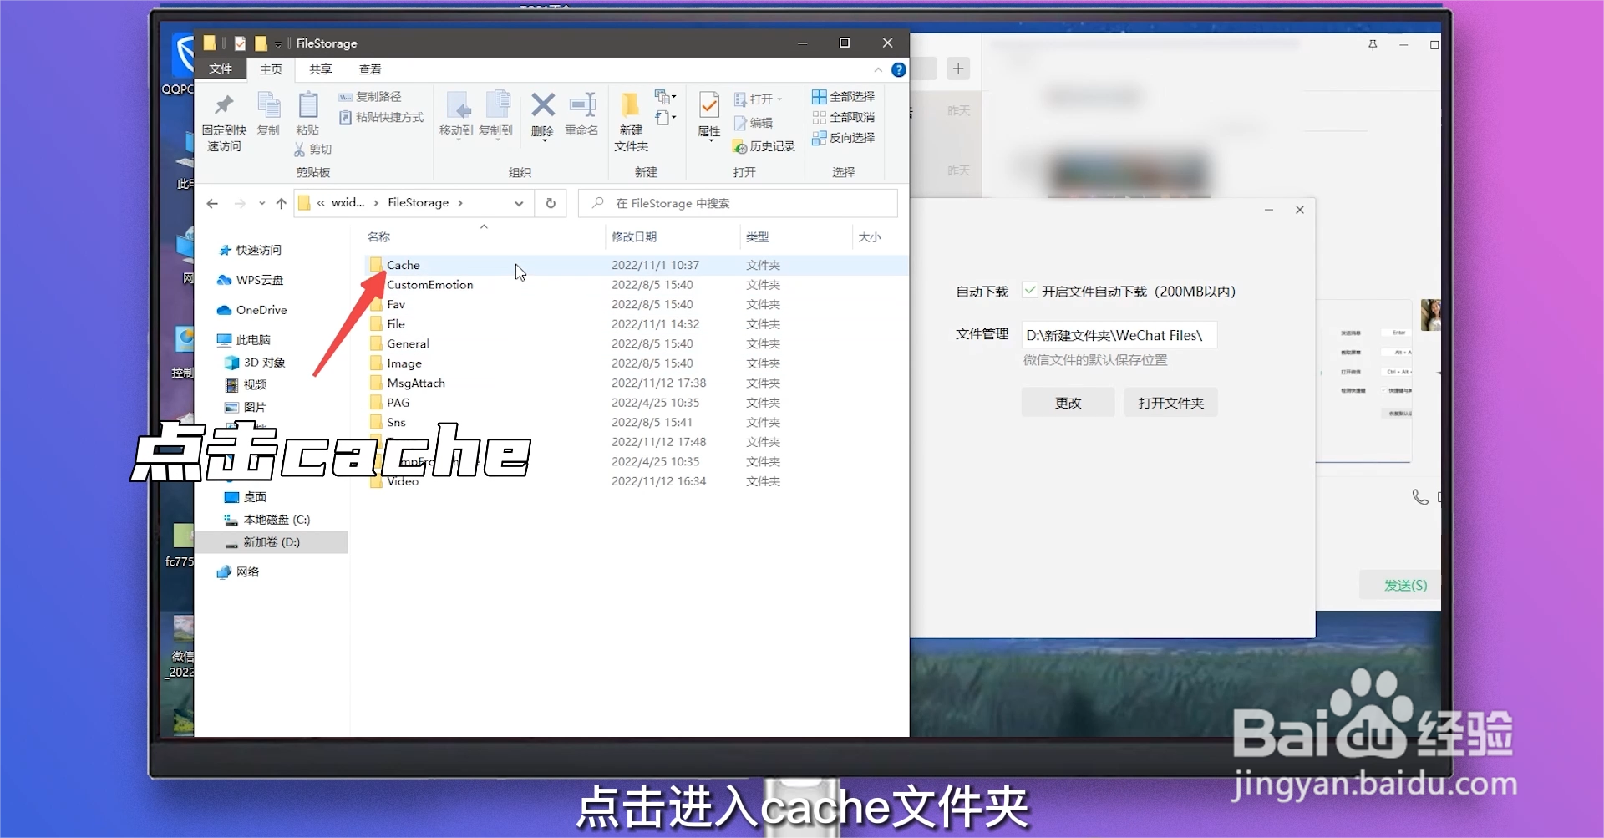The width and height of the screenshot is (1604, 838).
Task: Open the New item dropdown icon
Action: click(x=665, y=96)
